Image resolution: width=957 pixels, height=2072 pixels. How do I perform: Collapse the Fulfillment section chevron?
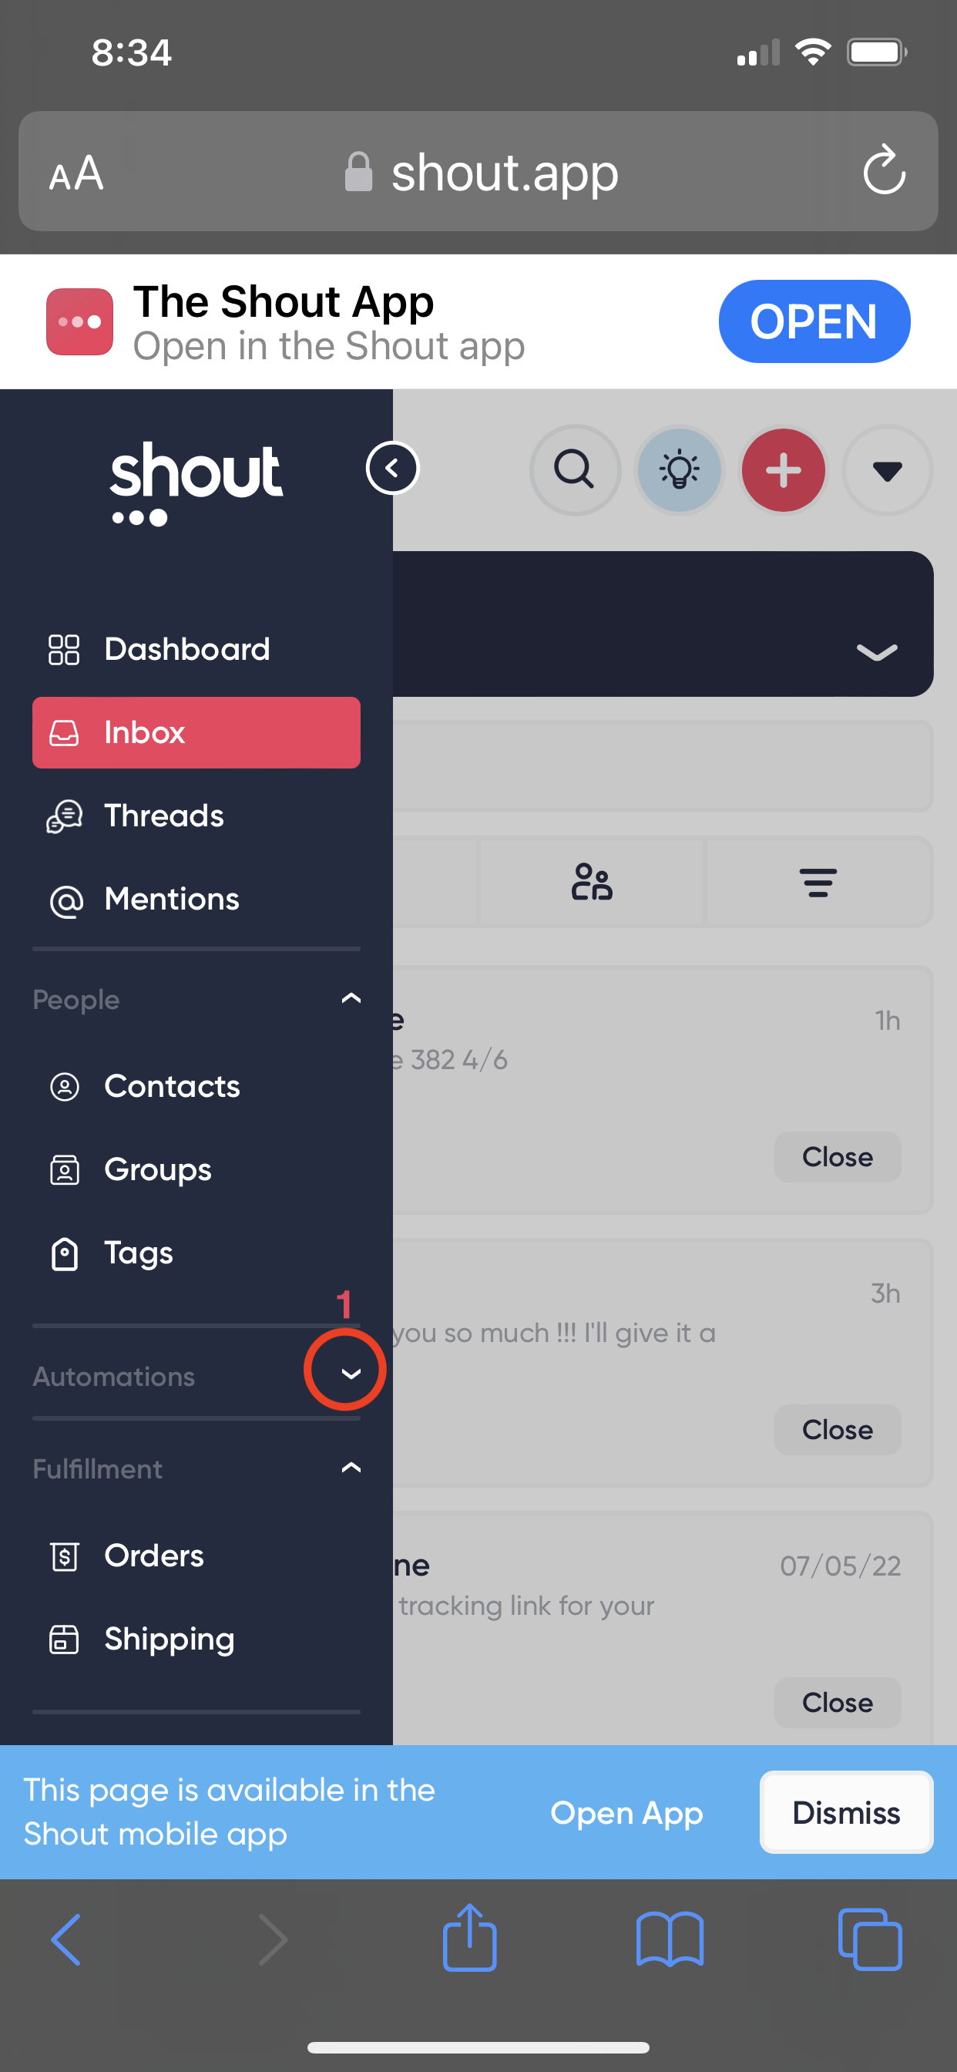[x=351, y=1467]
